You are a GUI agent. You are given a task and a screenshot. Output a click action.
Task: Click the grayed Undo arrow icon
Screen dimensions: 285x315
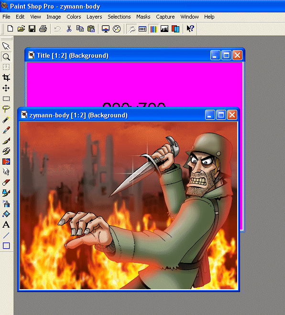(58, 29)
